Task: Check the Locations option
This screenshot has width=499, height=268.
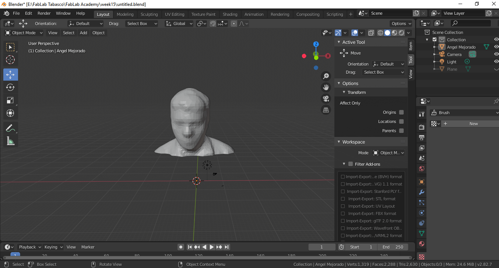Action: 401,121
